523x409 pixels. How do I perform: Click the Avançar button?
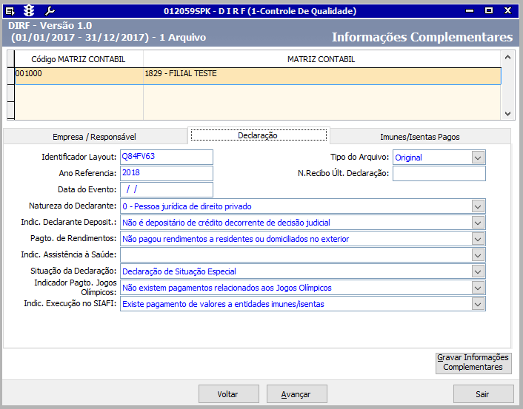click(296, 394)
